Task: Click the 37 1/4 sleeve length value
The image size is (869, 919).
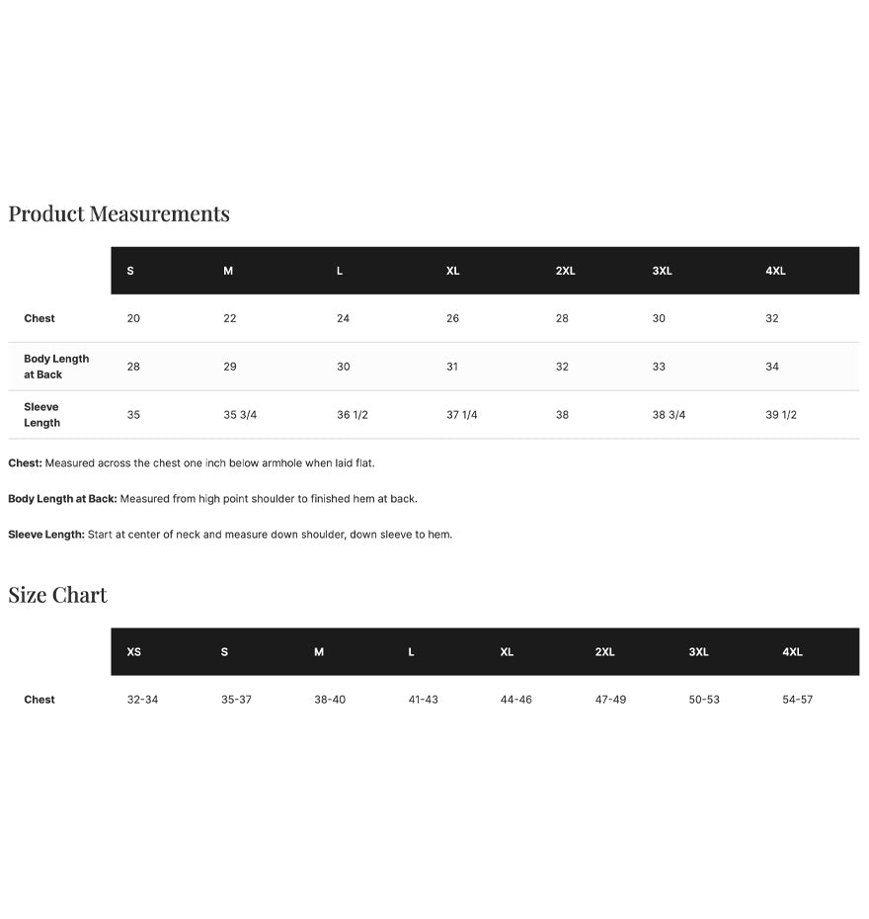Action: [461, 415]
